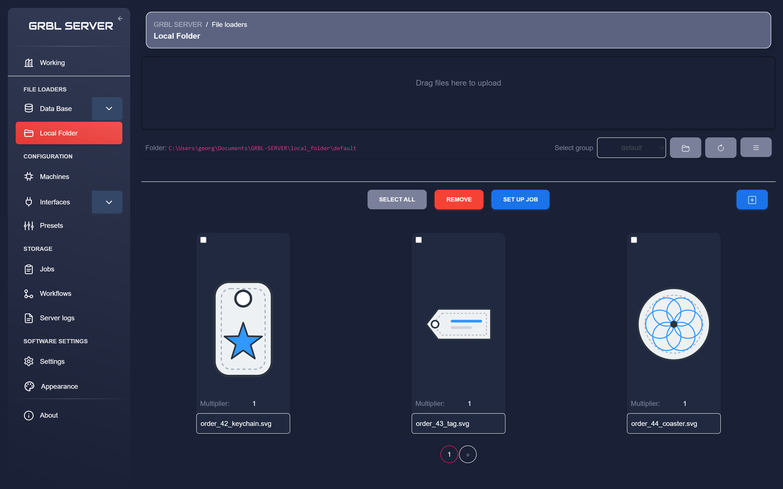Click the Settings gear icon

point(29,361)
